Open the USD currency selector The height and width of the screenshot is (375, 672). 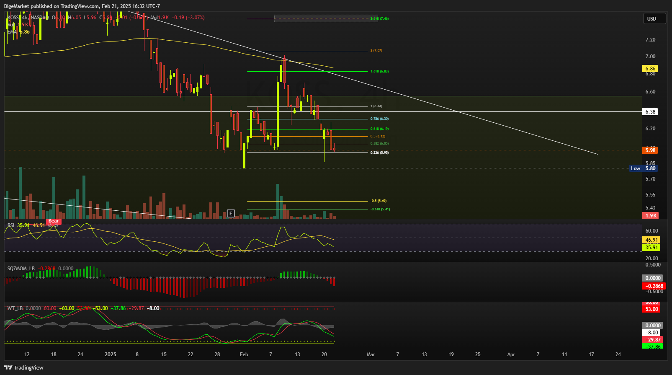click(x=654, y=18)
